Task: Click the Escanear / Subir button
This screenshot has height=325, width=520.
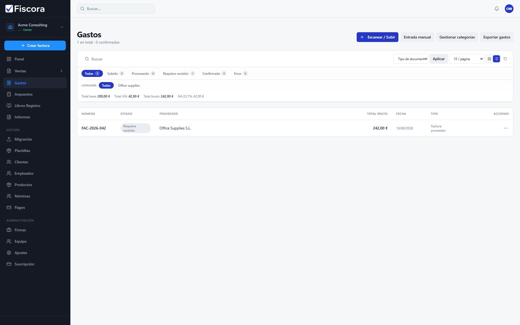Action: tap(377, 37)
